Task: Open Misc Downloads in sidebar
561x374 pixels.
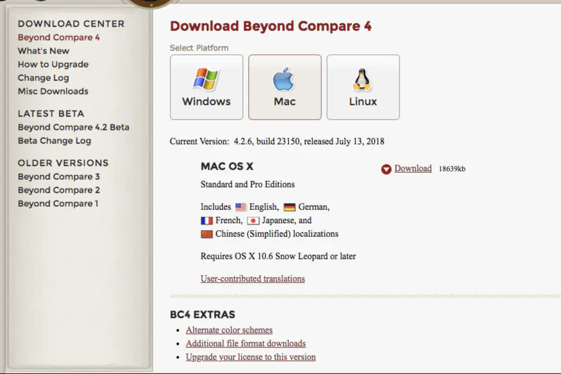Action: (x=53, y=91)
